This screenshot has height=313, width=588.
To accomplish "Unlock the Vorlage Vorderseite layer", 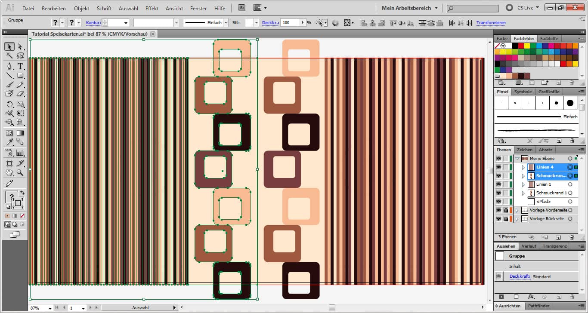I will pyautogui.click(x=506, y=210).
